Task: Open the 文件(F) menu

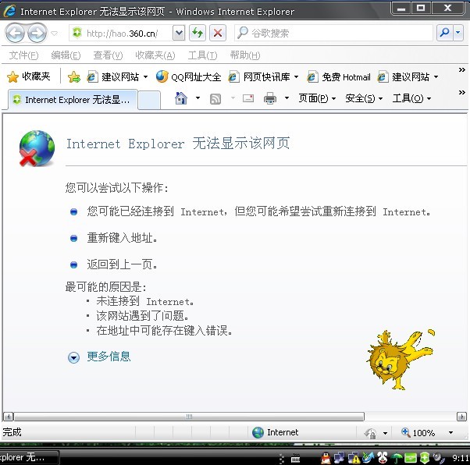Action: pos(23,55)
